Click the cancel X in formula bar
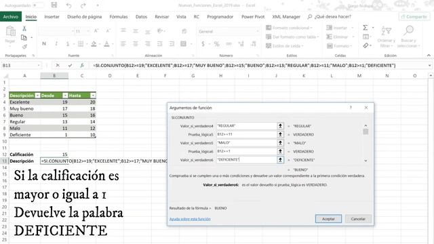This screenshot has width=434, height=244. (58, 66)
